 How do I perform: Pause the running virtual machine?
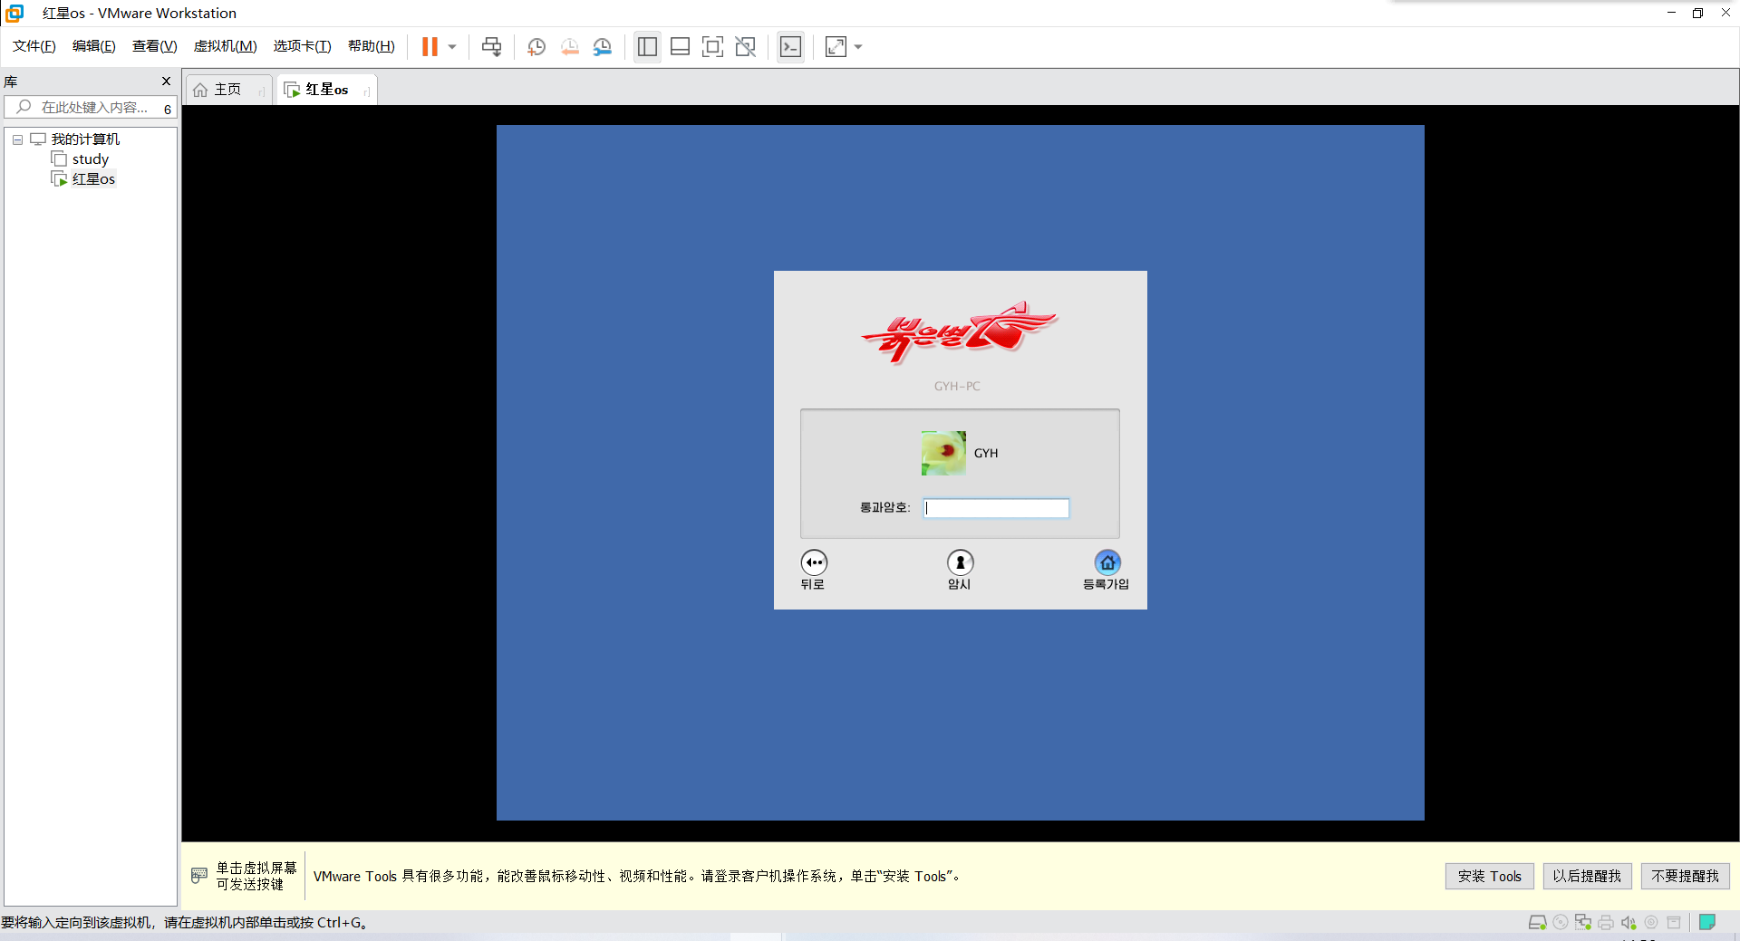430,47
